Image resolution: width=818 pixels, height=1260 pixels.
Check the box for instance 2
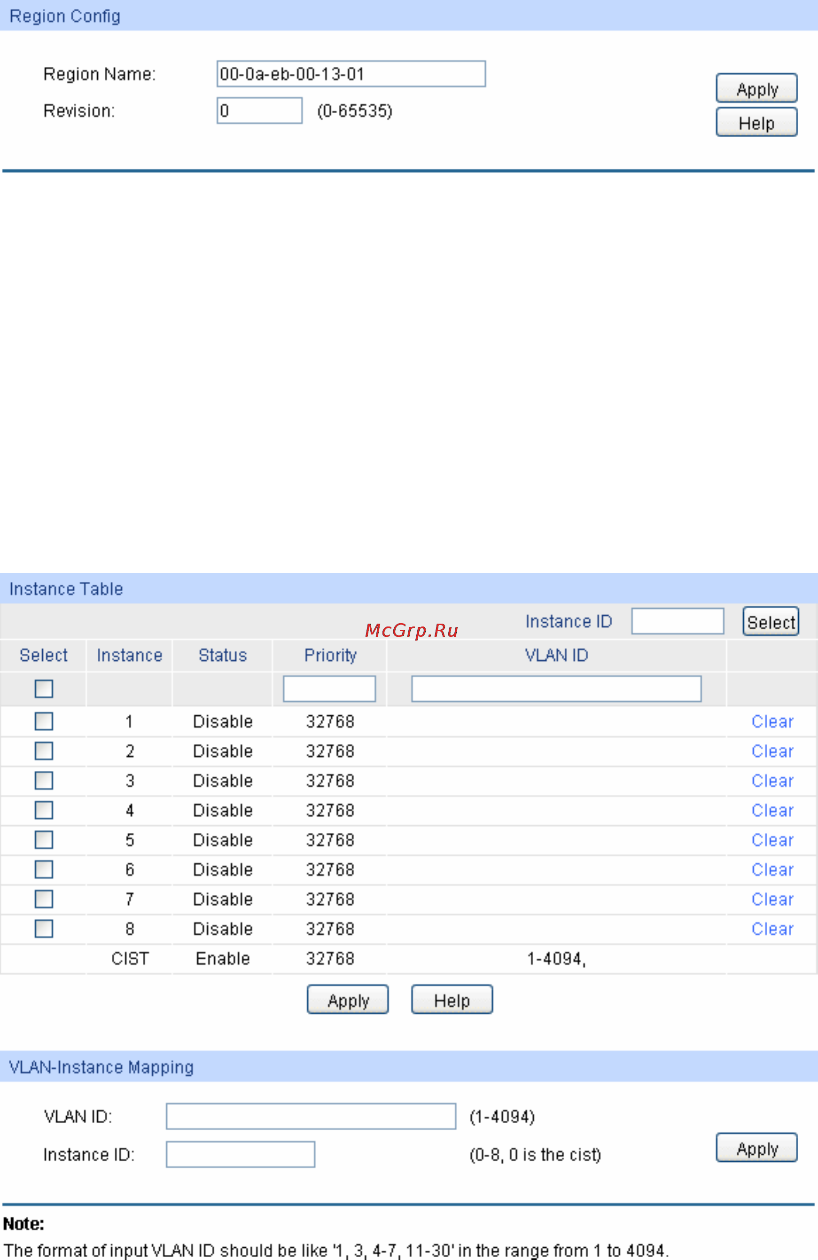click(x=44, y=751)
